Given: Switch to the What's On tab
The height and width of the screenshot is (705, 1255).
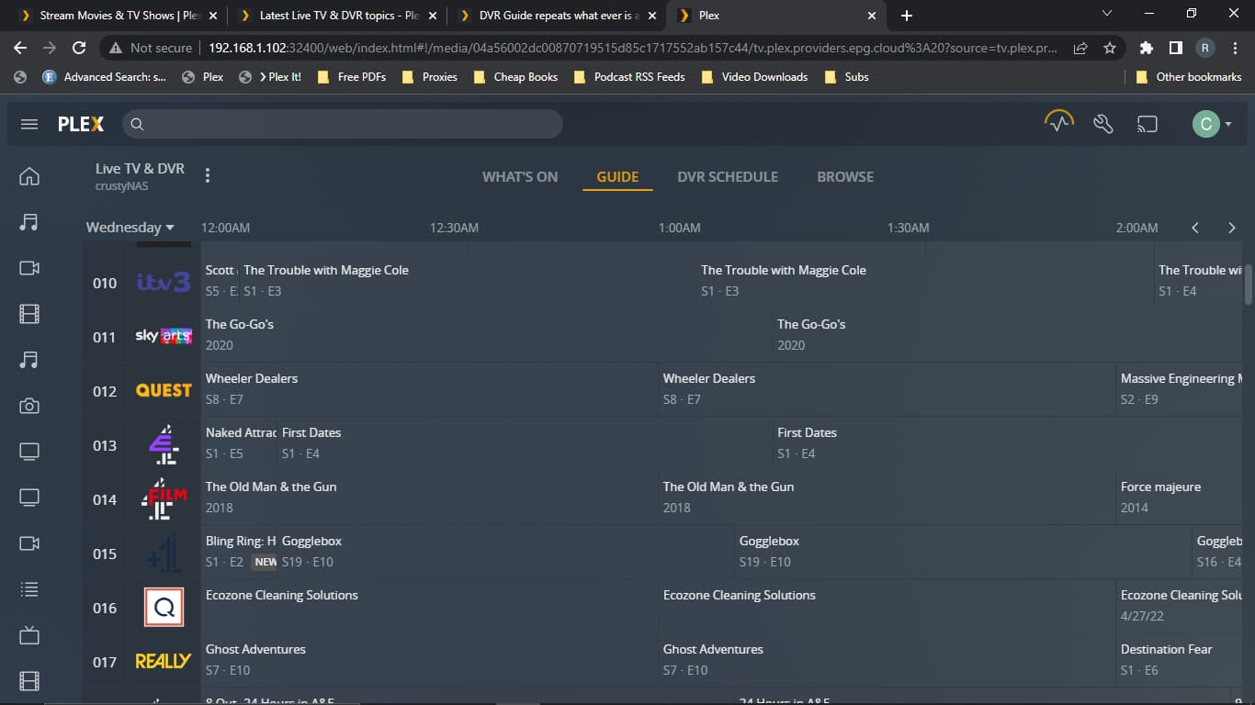Looking at the screenshot, I should 520,177.
